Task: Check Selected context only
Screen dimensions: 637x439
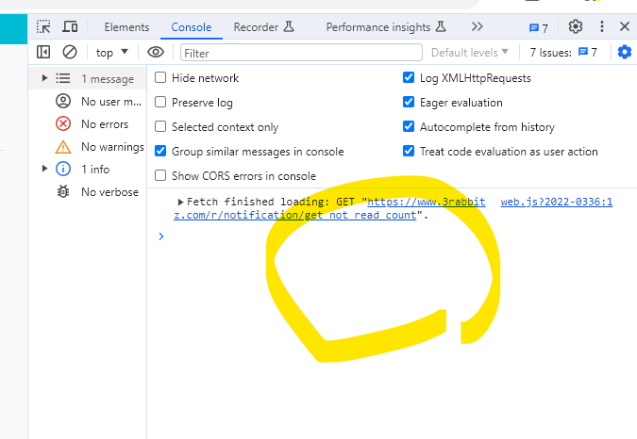Action: pos(160,126)
